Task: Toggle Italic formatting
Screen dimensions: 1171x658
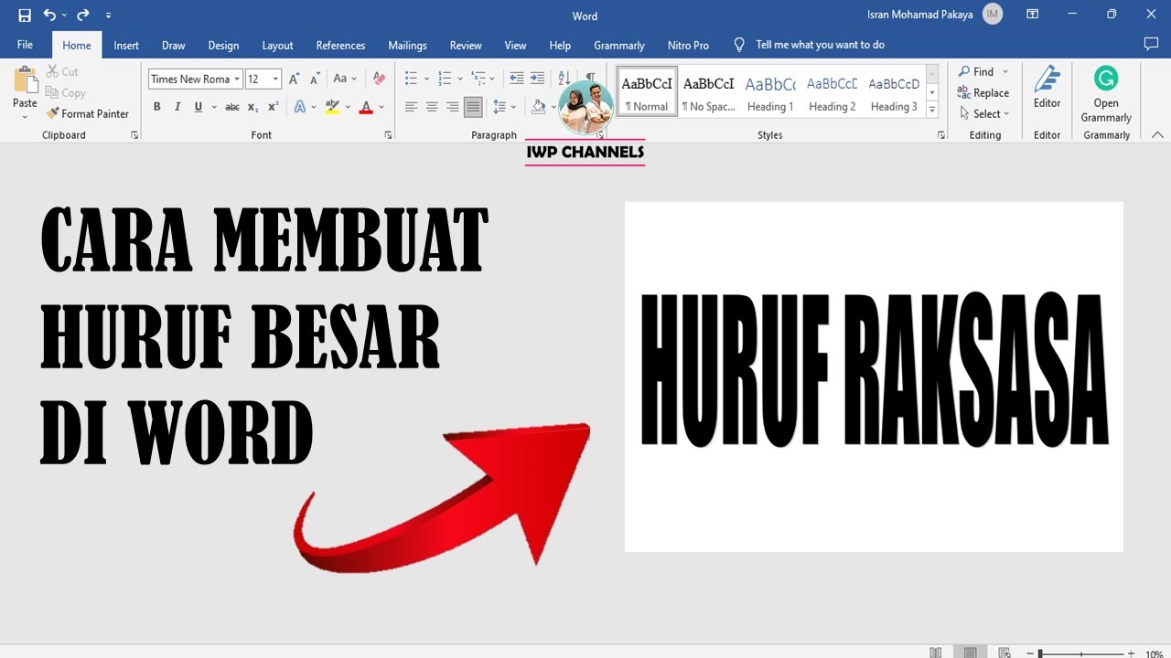Action: 177,107
